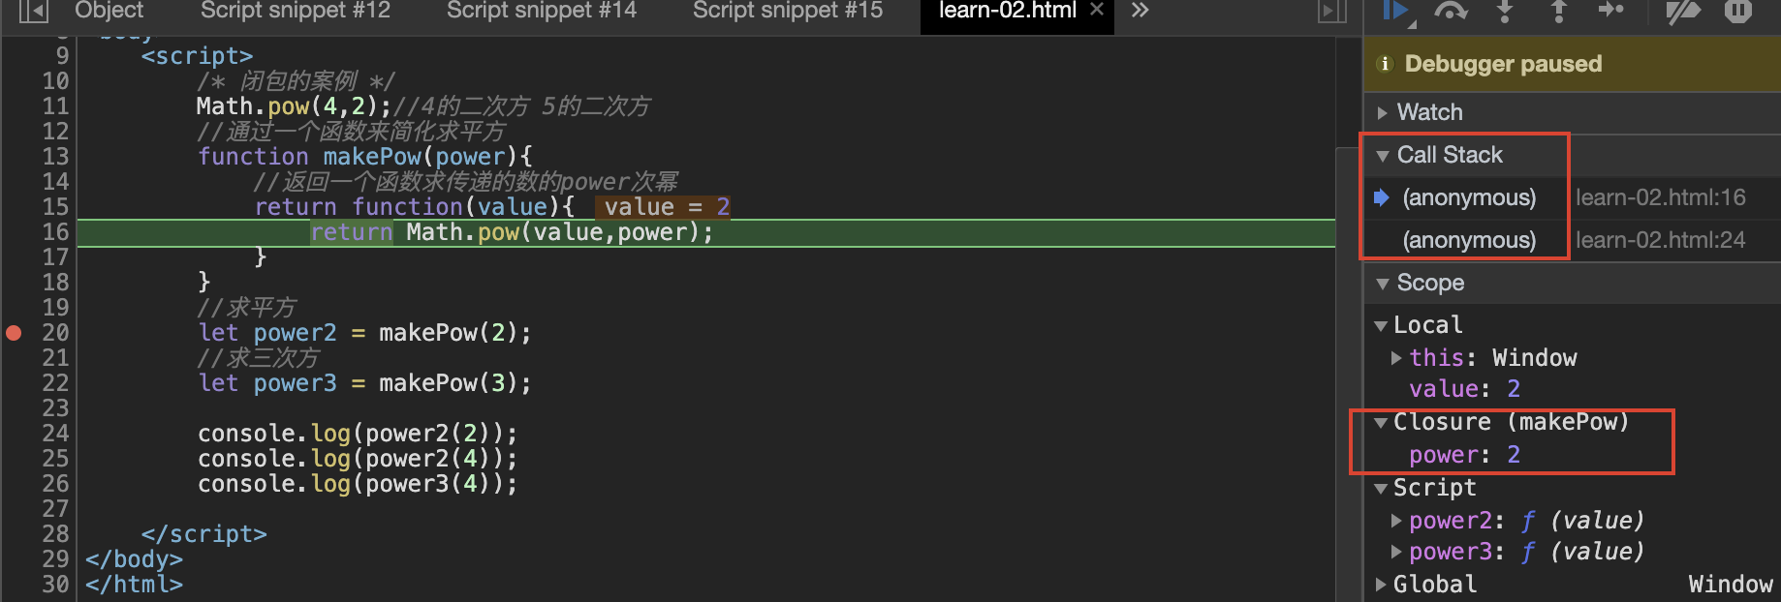Toggle pause on exceptions
Viewport: 1781px width, 602px height.
[x=1737, y=11]
